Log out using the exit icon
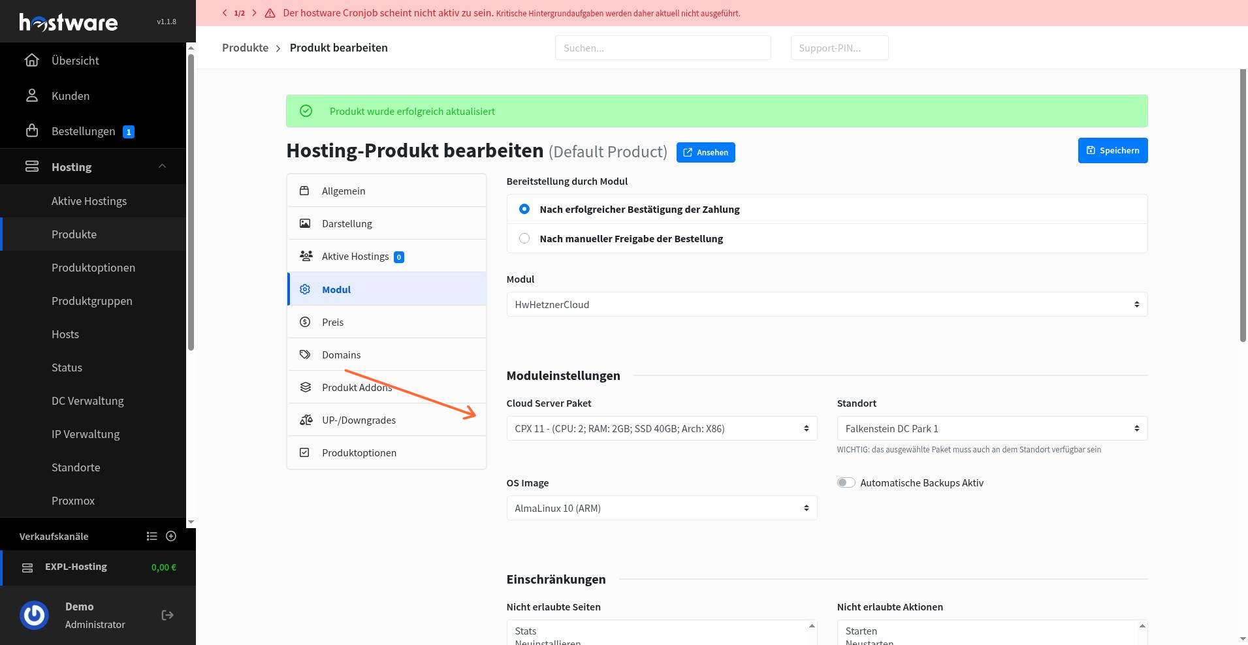The width and height of the screenshot is (1248, 645). [x=167, y=615]
